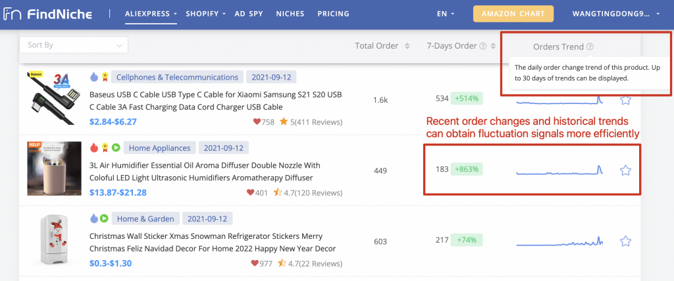
Task: Favorite the Christmas Wall Sticker with star
Action: tap(625, 241)
